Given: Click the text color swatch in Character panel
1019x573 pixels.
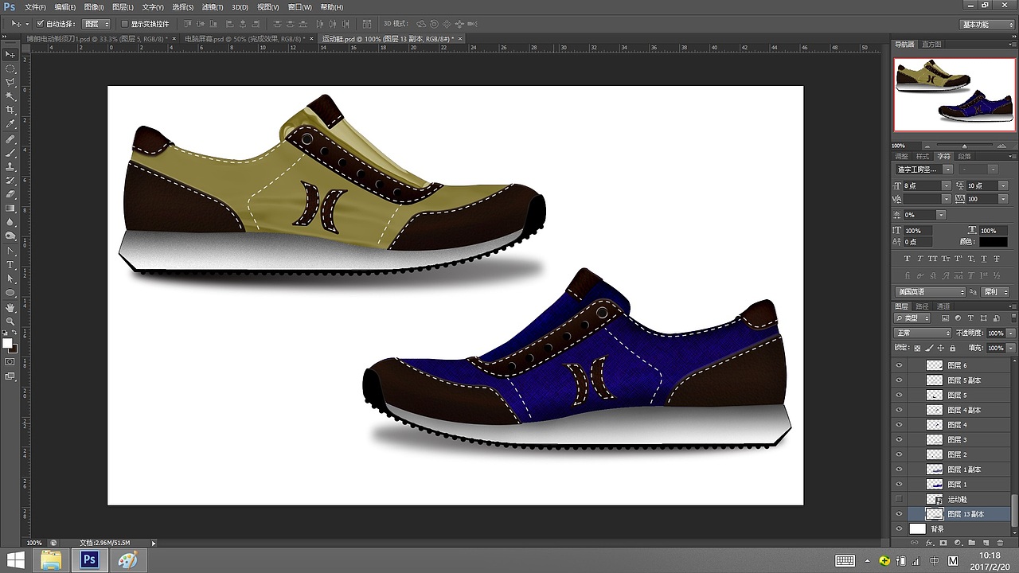Looking at the screenshot, I should tap(993, 241).
